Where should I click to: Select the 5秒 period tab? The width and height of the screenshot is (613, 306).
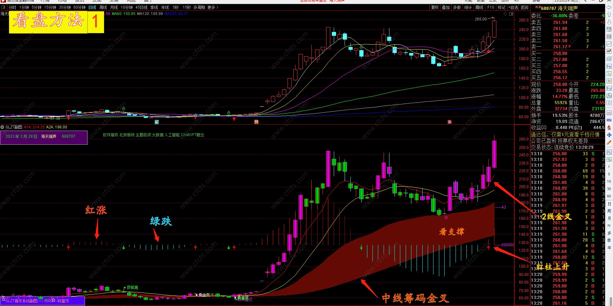point(176,7)
